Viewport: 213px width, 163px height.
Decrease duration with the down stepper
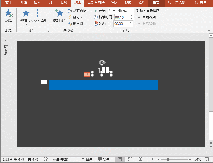(x=132, y=19)
